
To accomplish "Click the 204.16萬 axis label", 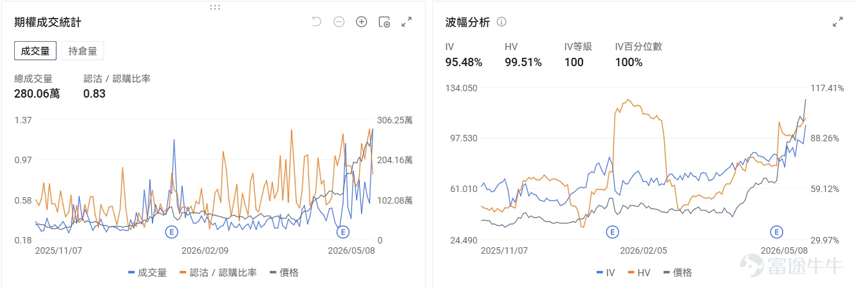I will (x=395, y=160).
